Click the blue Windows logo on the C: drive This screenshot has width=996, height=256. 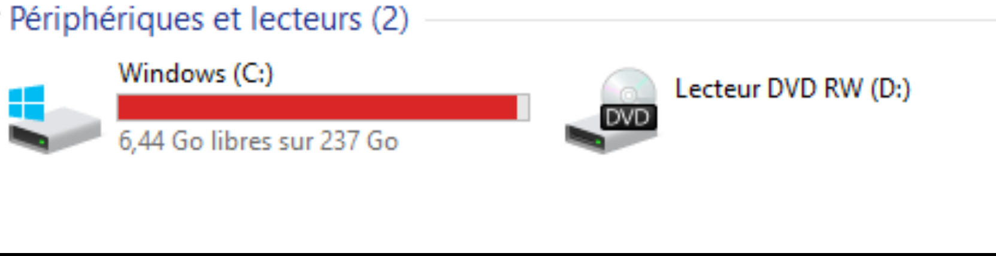[x=26, y=103]
